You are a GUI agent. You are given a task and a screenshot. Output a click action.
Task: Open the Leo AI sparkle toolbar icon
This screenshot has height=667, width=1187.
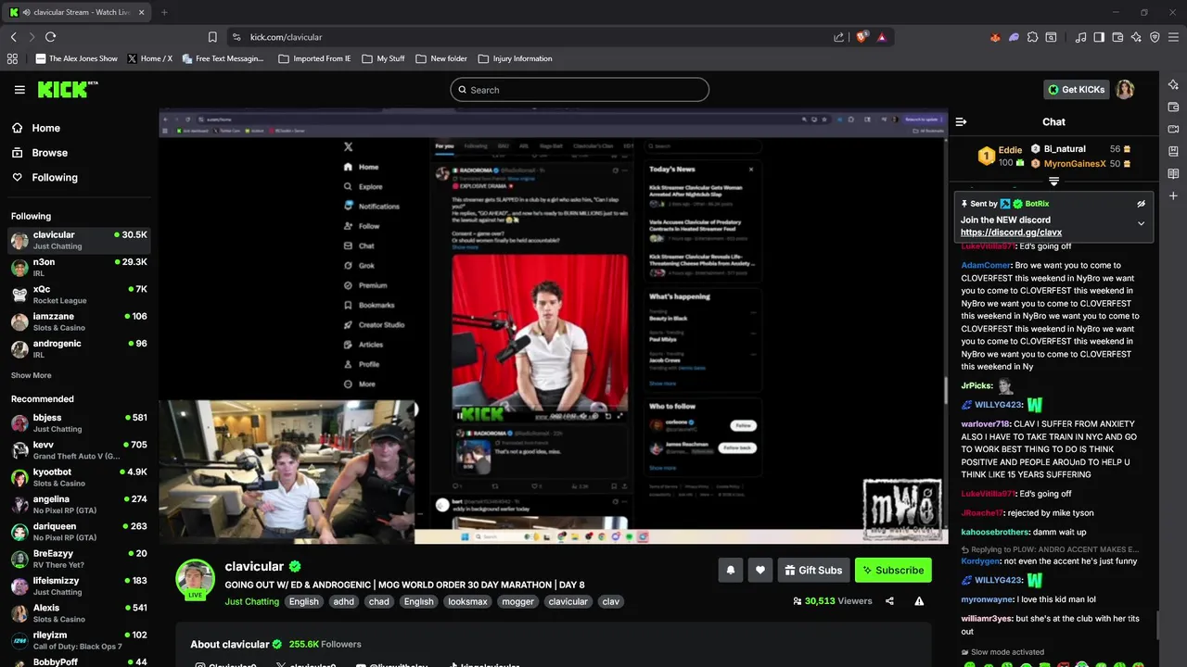tap(1136, 37)
